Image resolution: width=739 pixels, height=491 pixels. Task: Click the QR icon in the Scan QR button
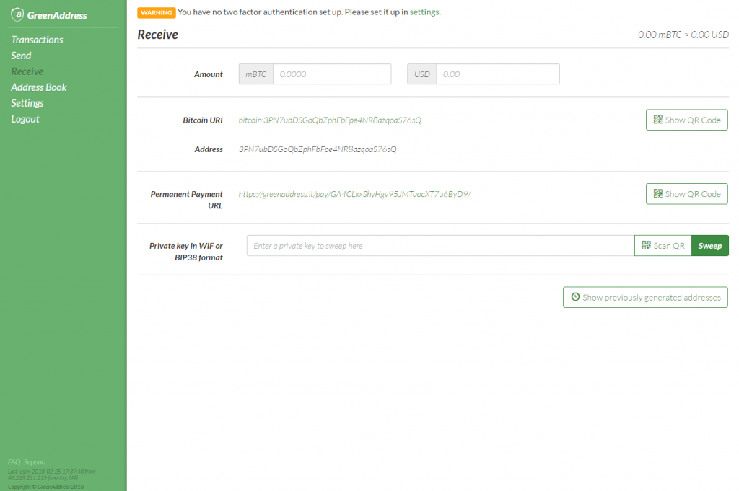tap(646, 245)
